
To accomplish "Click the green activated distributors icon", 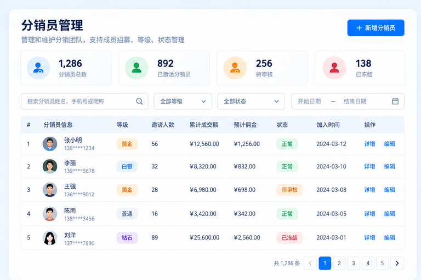I will (136, 68).
